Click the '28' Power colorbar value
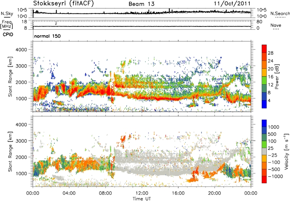Viewport: 290px width, 201px height. [270, 53]
